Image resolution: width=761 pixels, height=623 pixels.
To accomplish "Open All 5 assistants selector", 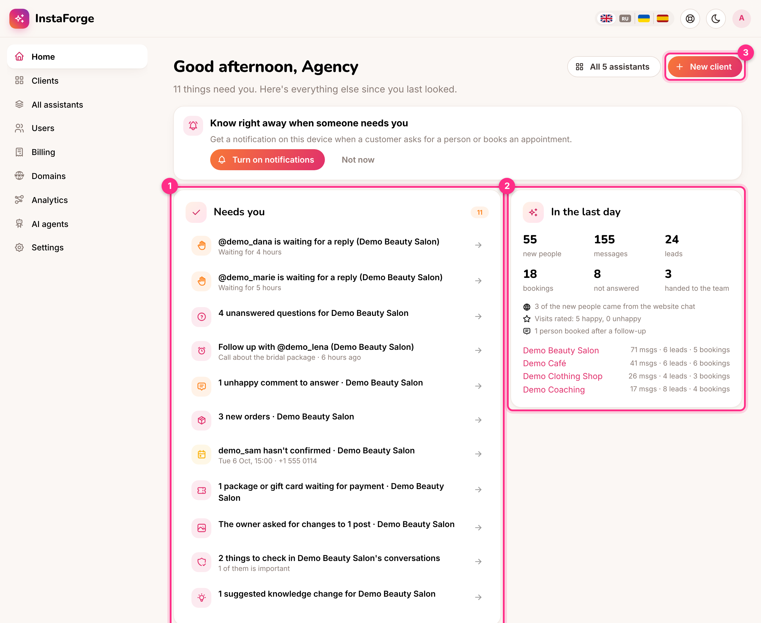I will [613, 67].
